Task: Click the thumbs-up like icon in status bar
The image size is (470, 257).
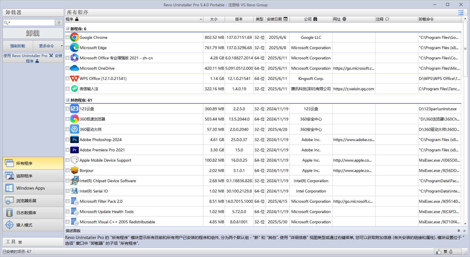Action: (x=439, y=252)
